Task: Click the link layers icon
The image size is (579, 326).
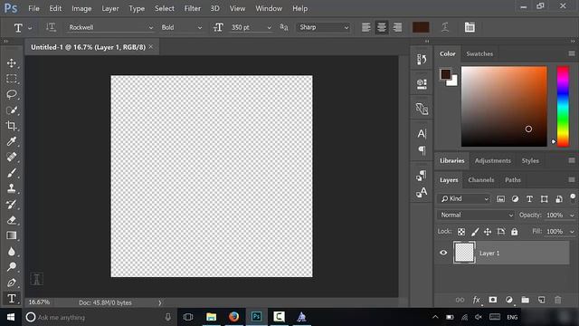Action: point(460,300)
